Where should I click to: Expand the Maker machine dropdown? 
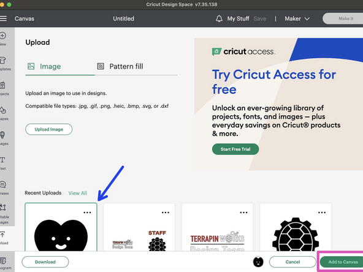(x=297, y=18)
